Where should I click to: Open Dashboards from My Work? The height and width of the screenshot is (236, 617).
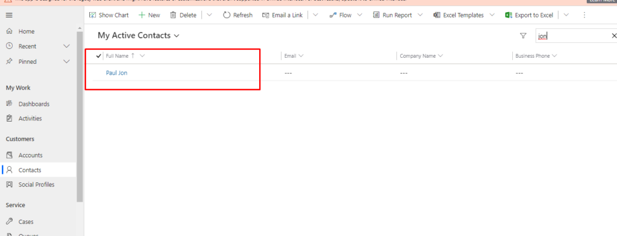click(34, 104)
